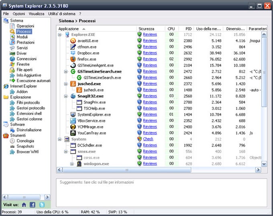Click the Dropbox.exe process icon

(x=73, y=53)
